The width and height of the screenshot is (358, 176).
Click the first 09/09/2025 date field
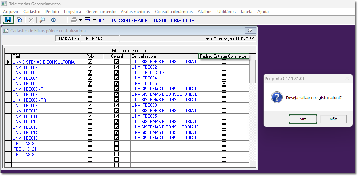[68, 38]
